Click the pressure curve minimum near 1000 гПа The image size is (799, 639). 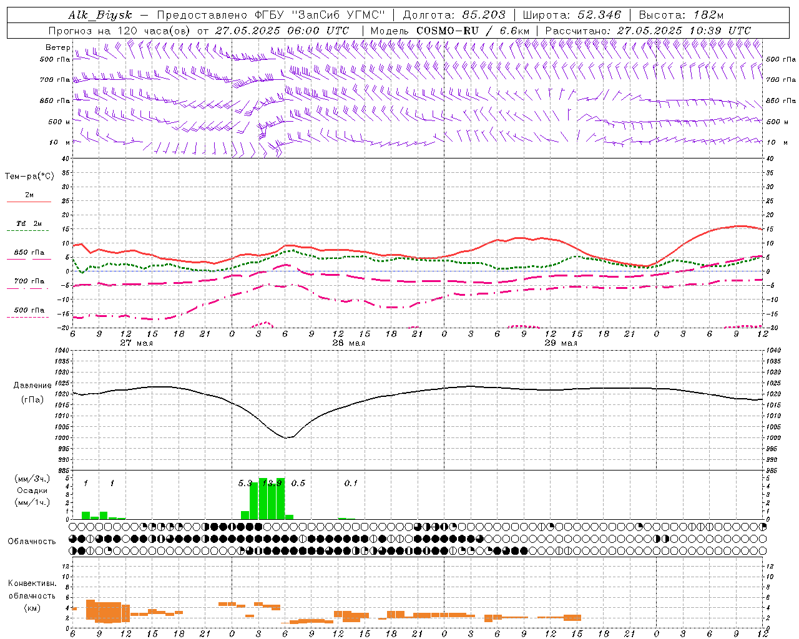click(286, 437)
